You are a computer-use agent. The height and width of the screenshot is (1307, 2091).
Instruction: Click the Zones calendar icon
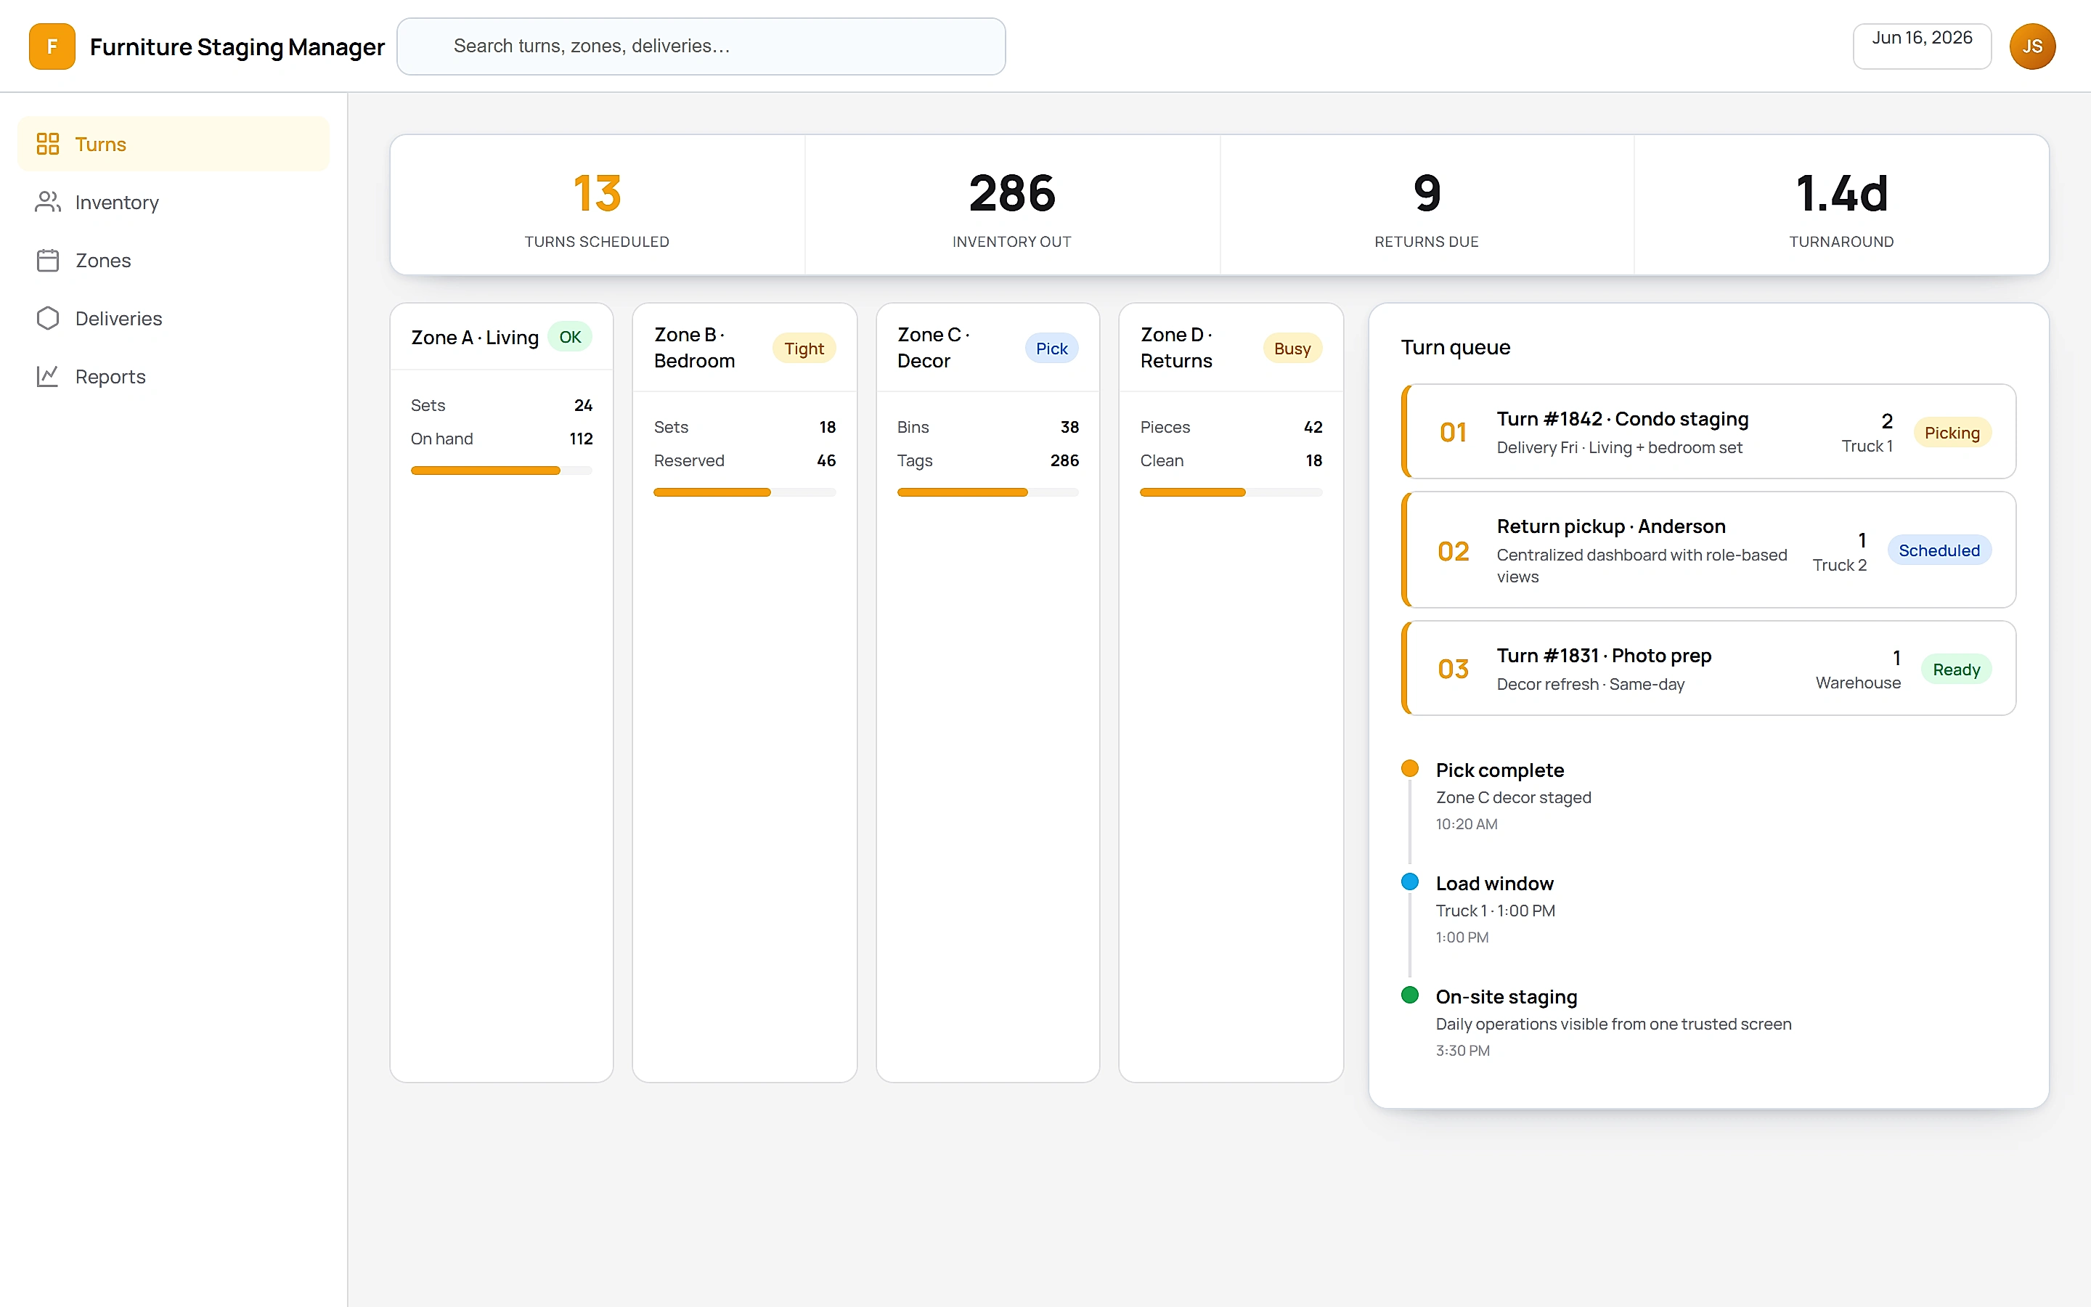pyautogui.click(x=47, y=260)
